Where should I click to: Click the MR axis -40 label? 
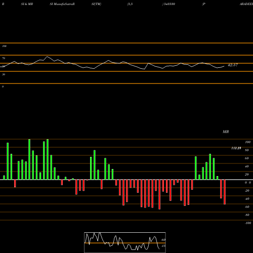pyautogui.click(x=247, y=199)
